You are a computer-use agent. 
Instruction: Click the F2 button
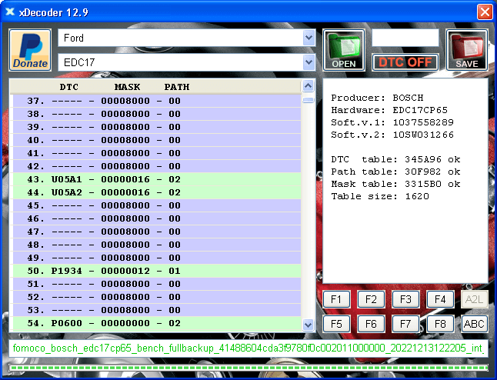(371, 299)
